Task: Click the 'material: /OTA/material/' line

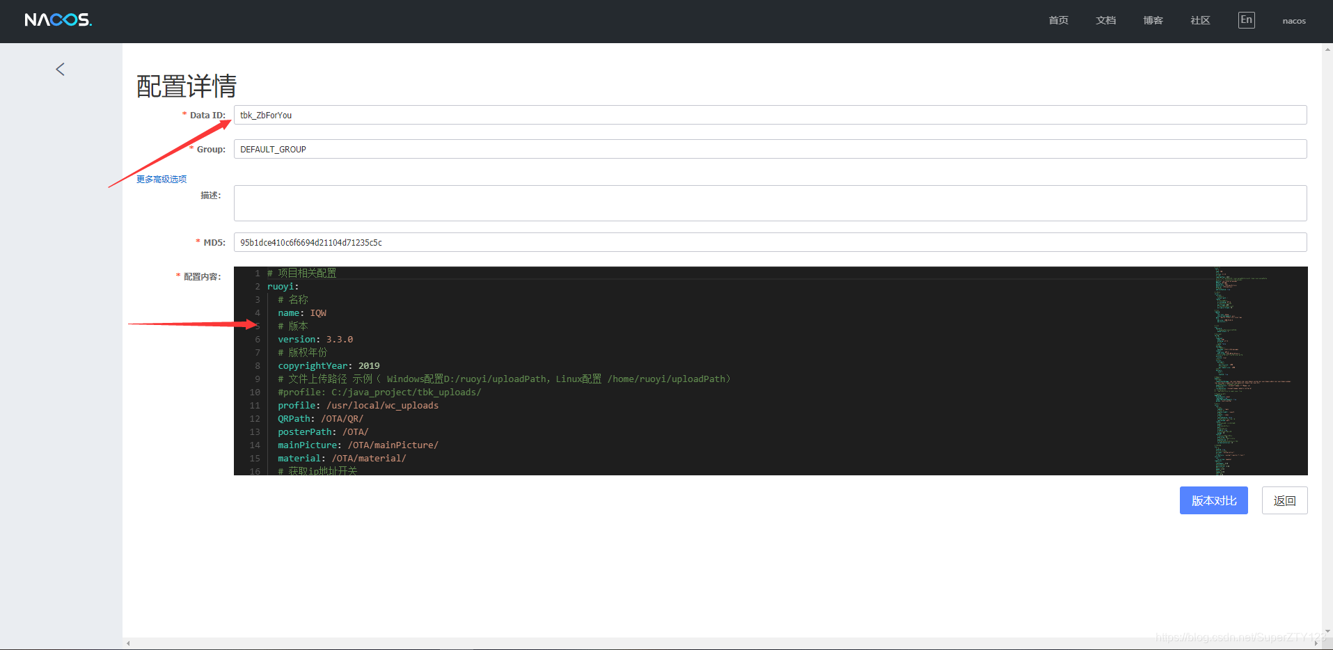Action: tap(342, 459)
